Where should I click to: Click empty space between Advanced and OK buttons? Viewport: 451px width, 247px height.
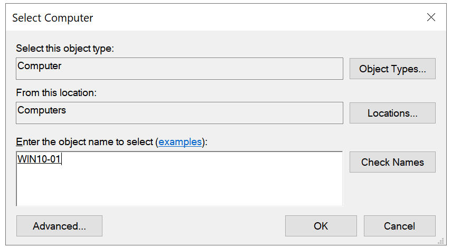pyautogui.click(x=193, y=226)
